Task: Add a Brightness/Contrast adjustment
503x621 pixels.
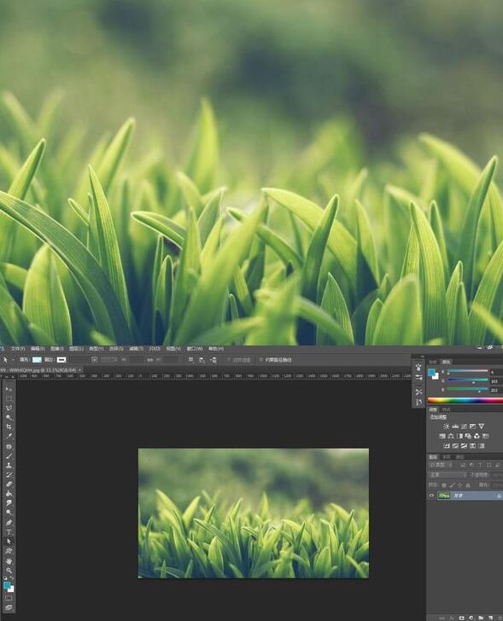Action: [x=447, y=427]
